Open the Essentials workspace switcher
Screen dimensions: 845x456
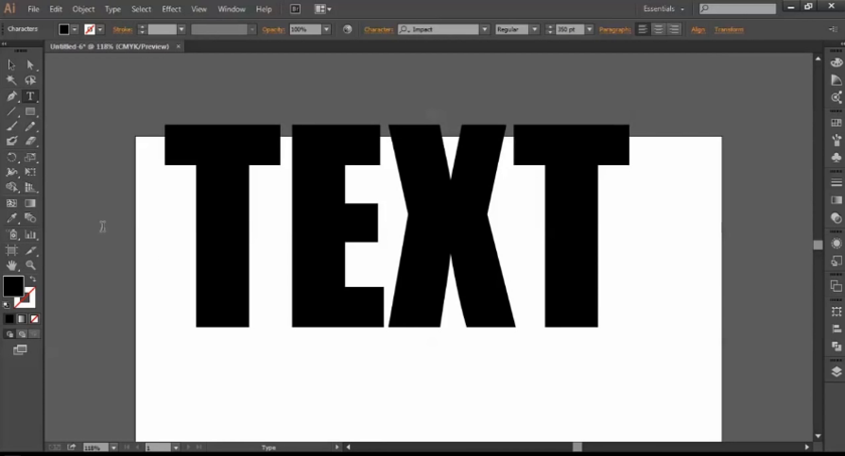664,9
